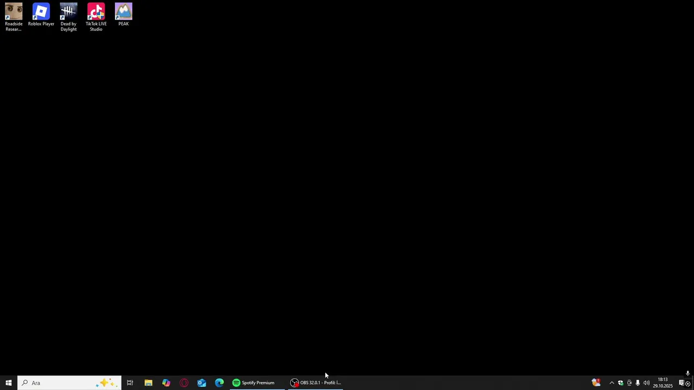
Task: Open the Meet Now camera tray icon
Action: pos(629,383)
